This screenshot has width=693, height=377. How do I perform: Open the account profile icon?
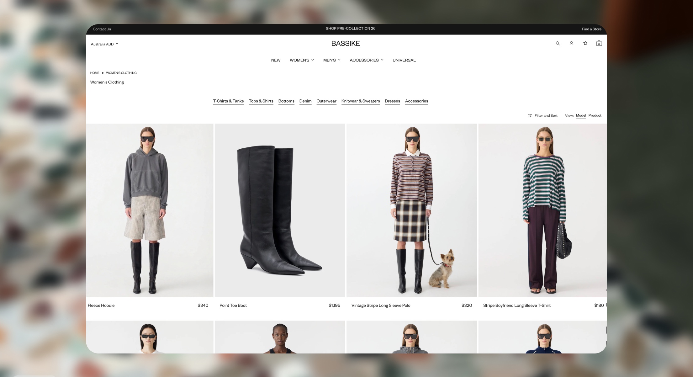(571, 43)
